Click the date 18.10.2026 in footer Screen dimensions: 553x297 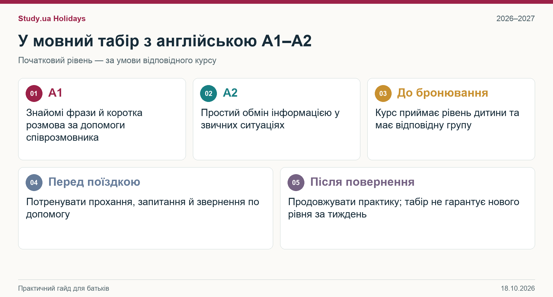click(518, 288)
